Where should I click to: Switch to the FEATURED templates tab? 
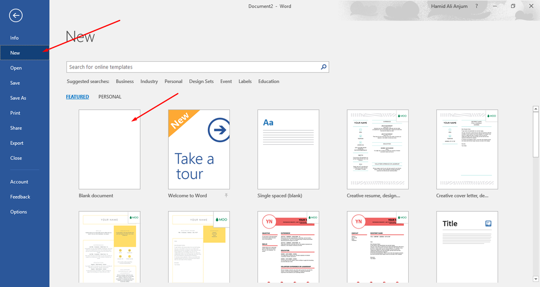[x=78, y=97]
